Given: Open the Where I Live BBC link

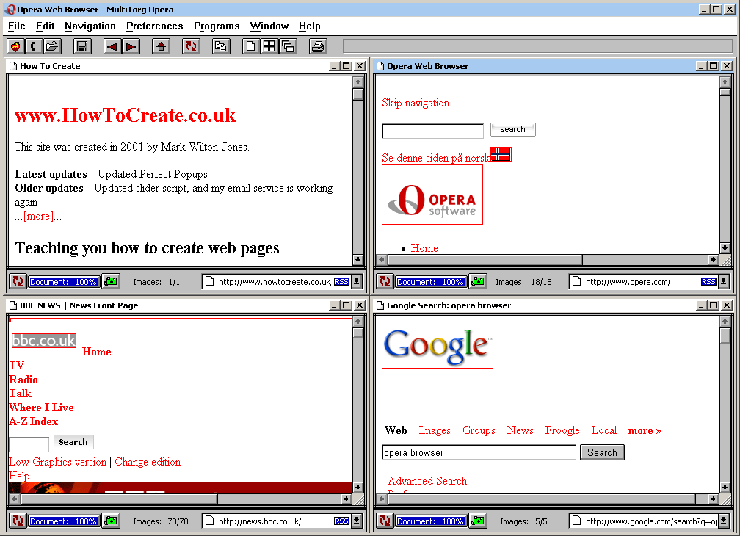Looking at the screenshot, I should (41, 408).
